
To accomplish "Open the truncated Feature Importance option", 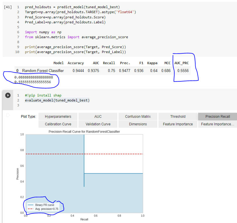I will [x=217, y=124].
